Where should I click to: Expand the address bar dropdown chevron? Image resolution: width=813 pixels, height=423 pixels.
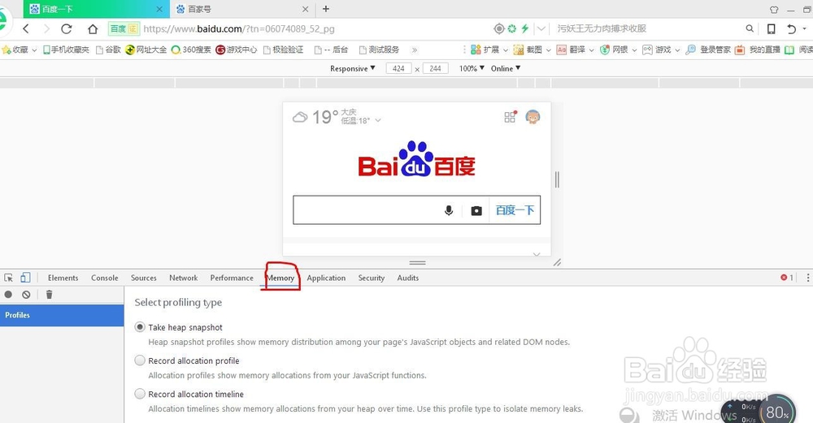tap(541, 29)
